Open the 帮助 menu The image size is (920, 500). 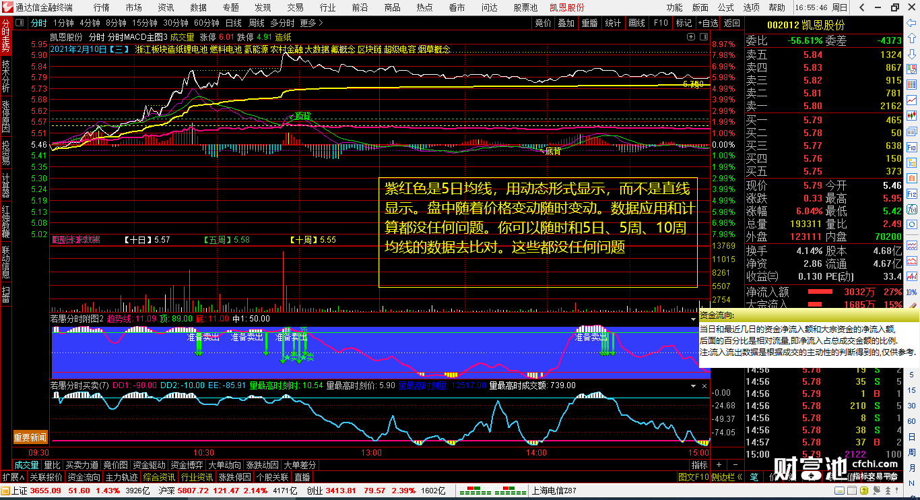[x=777, y=7]
